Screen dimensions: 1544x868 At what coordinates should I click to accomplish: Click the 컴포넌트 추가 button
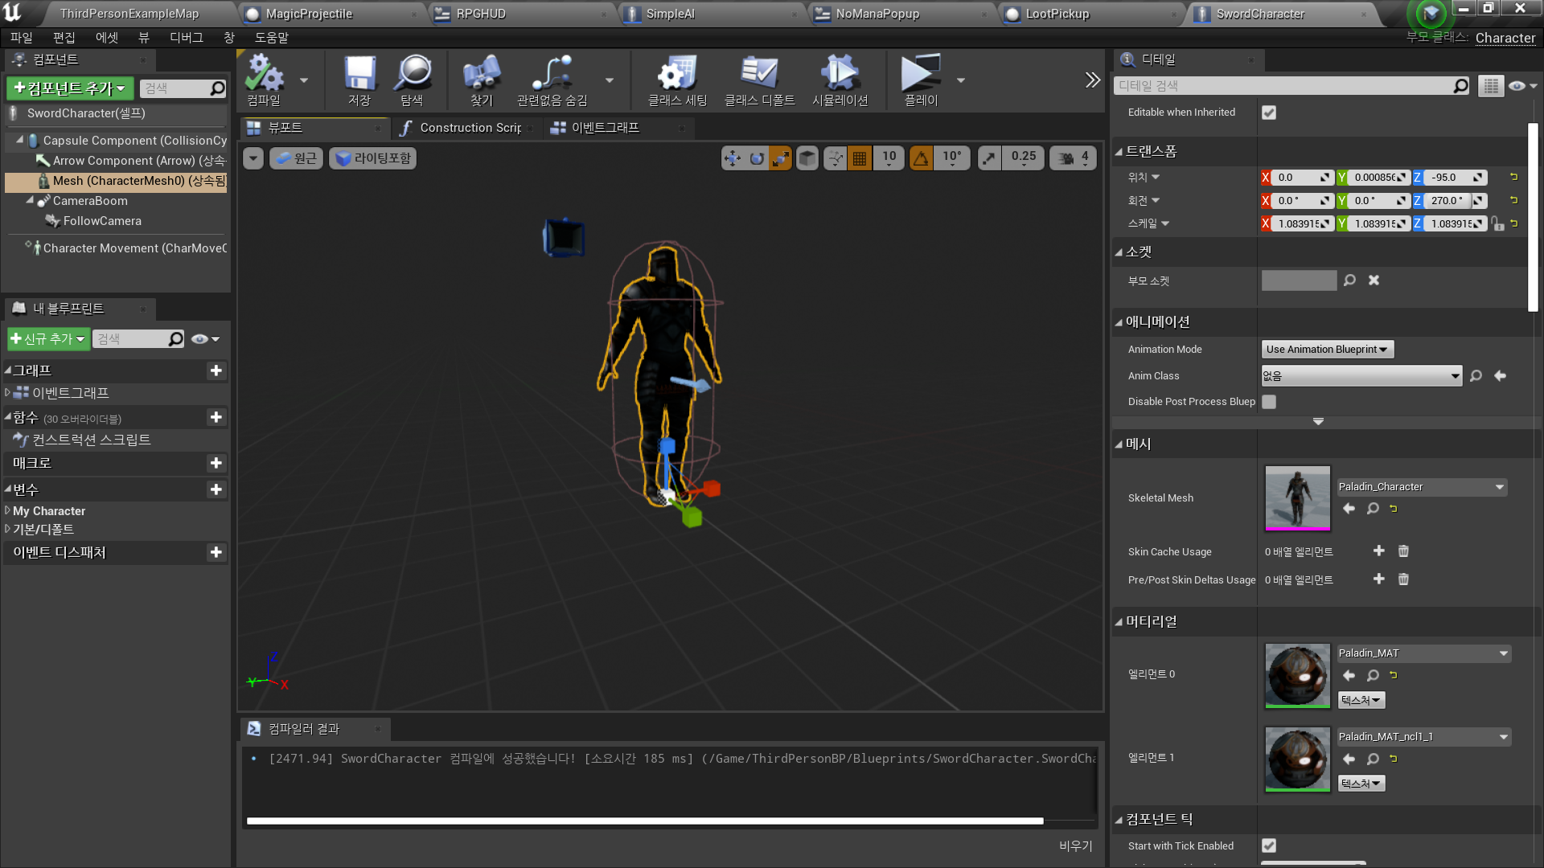(x=68, y=88)
